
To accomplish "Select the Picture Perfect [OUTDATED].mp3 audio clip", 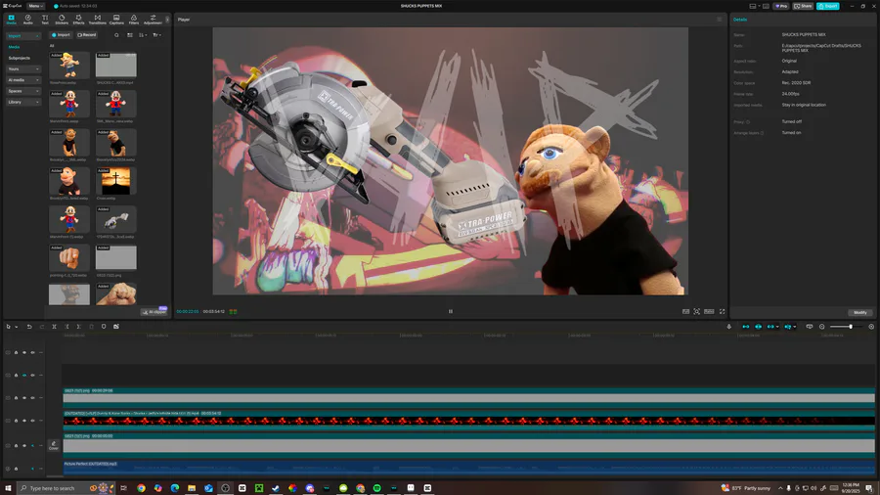I will tap(468, 467).
